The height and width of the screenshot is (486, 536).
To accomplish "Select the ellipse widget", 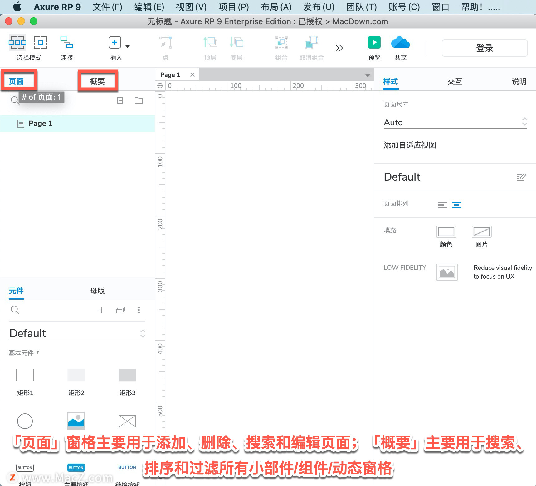I will click(25, 421).
